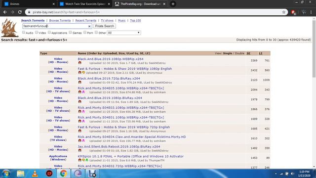Open Fast & Furious Hobbs & Shaw 720p link
Image resolution: width=316 pixels, height=178 pixels.
pyautogui.click(x=124, y=127)
